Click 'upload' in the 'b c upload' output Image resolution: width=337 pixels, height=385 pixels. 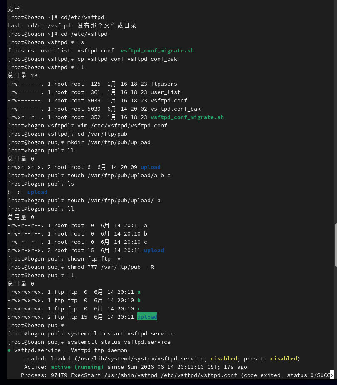point(37,192)
